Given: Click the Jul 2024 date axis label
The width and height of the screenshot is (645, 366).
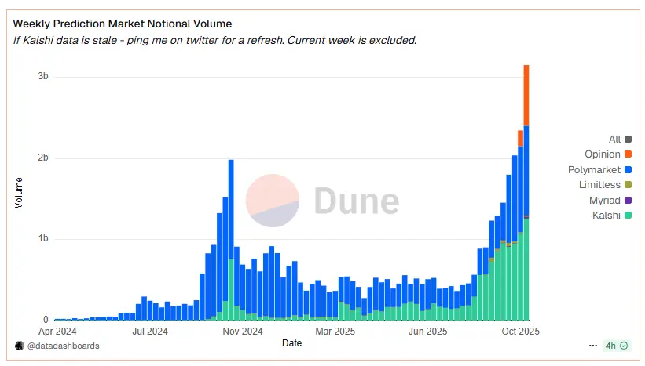Looking at the screenshot, I should pyautogui.click(x=150, y=332).
